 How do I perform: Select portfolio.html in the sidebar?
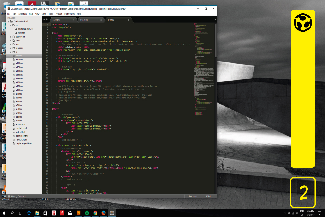[x=22, y=136]
